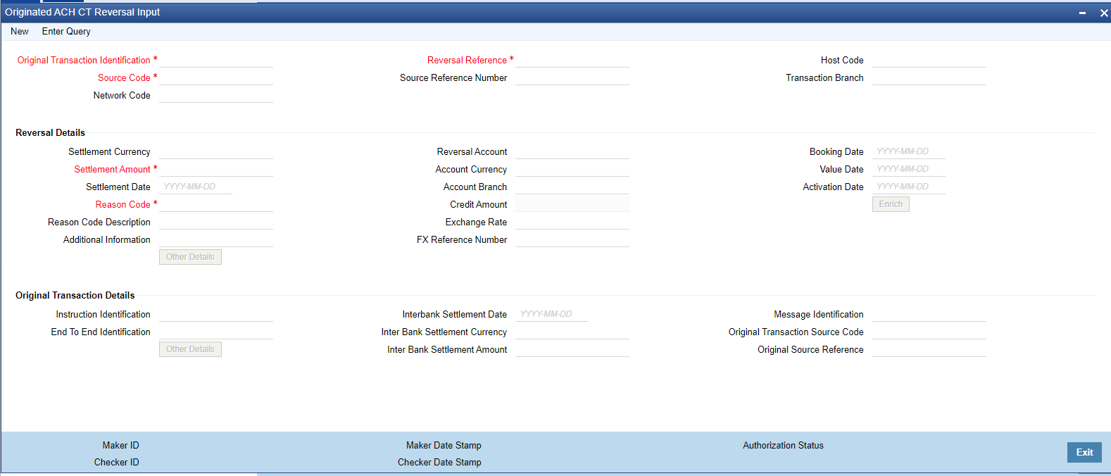Image resolution: width=1111 pixels, height=476 pixels.
Task: Minimize the Originated ACH CT Reversal window
Action: [x=1082, y=13]
